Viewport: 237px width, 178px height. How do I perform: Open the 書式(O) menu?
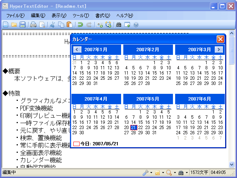click(103, 15)
